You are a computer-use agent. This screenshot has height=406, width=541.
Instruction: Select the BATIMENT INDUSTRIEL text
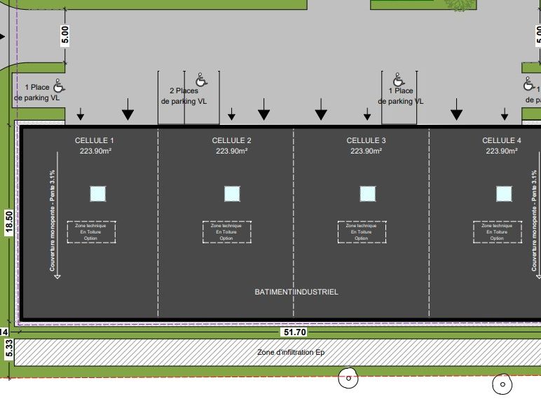[x=296, y=292]
